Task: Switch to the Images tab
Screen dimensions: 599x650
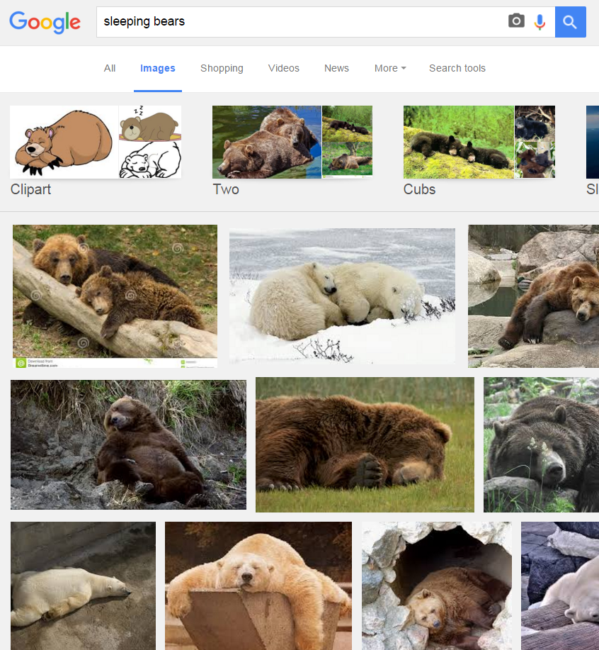Action: pos(157,68)
